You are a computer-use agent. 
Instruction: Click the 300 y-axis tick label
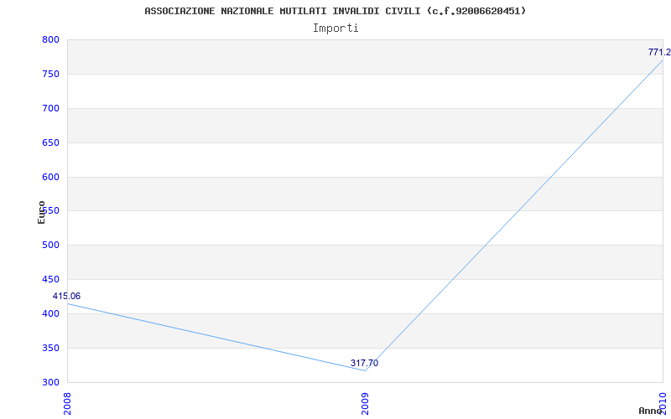coord(50,382)
